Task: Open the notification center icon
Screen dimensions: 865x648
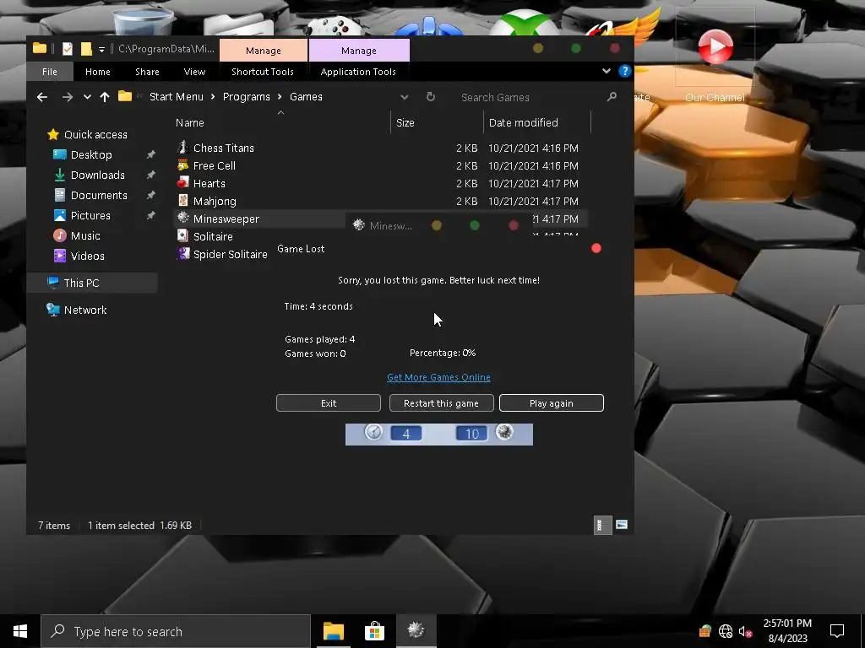Action: pyautogui.click(x=837, y=631)
